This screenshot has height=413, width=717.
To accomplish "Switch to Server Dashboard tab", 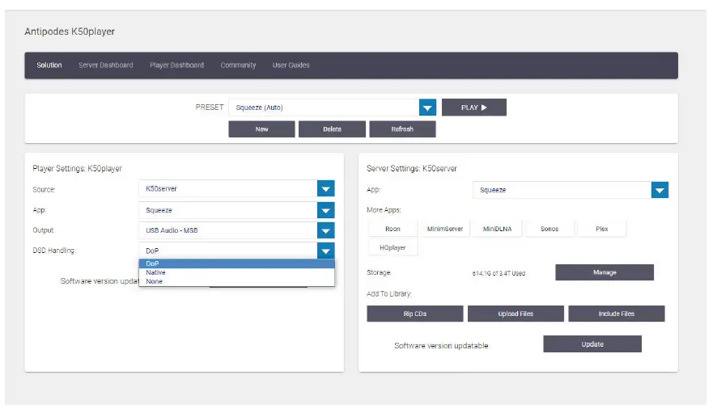I will (x=106, y=65).
